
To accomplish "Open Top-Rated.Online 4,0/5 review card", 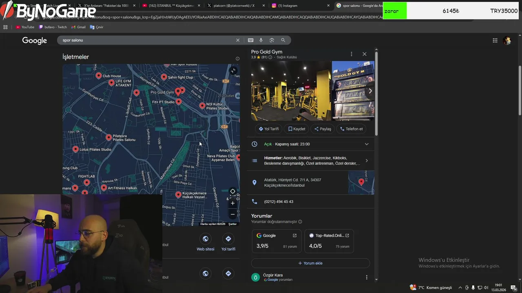I will tap(329, 241).
